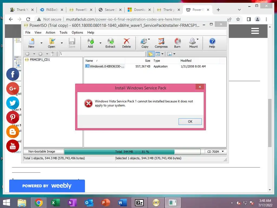This screenshot has height=208, width=277.
Task: Open the Action menu
Action: [x=50, y=32]
